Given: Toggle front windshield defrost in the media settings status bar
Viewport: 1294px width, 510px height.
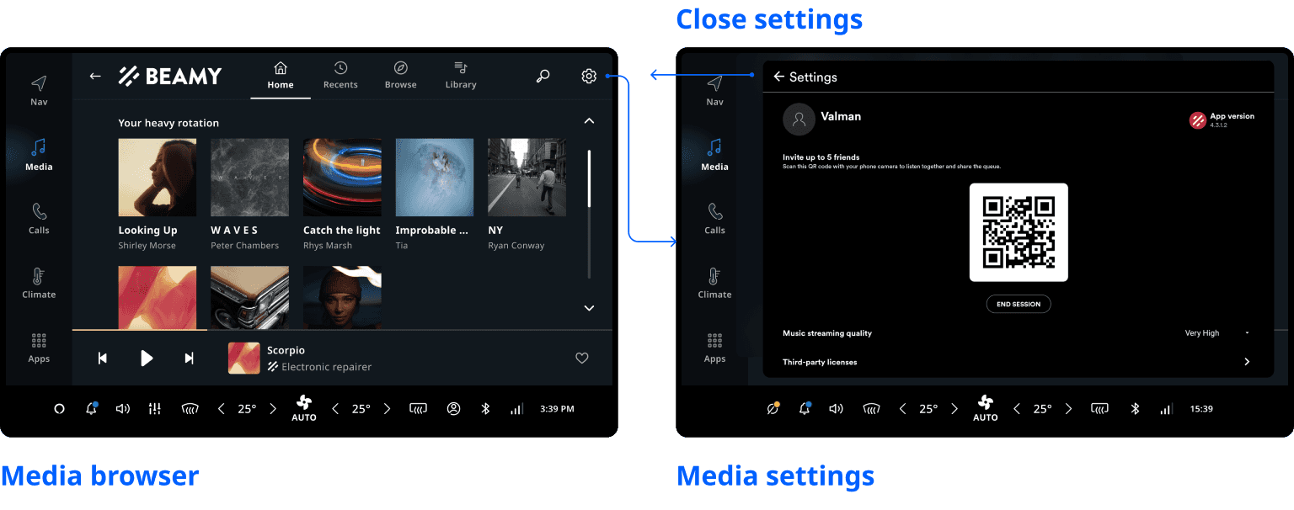Looking at the screenshot, I should (872, 409).
